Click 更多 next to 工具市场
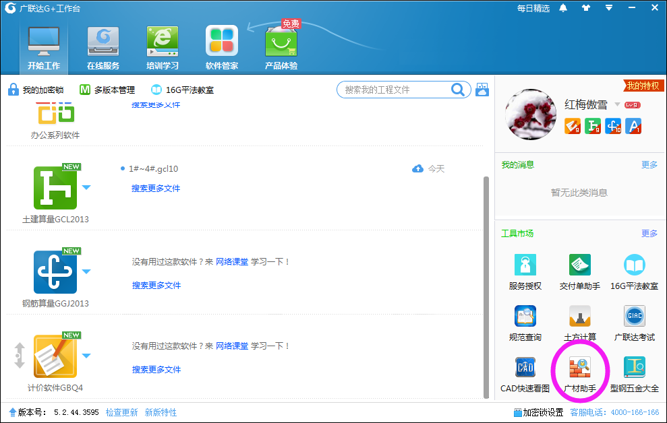Image resolution: width=667 pixels, height=423 pixels. coord(649,234)
